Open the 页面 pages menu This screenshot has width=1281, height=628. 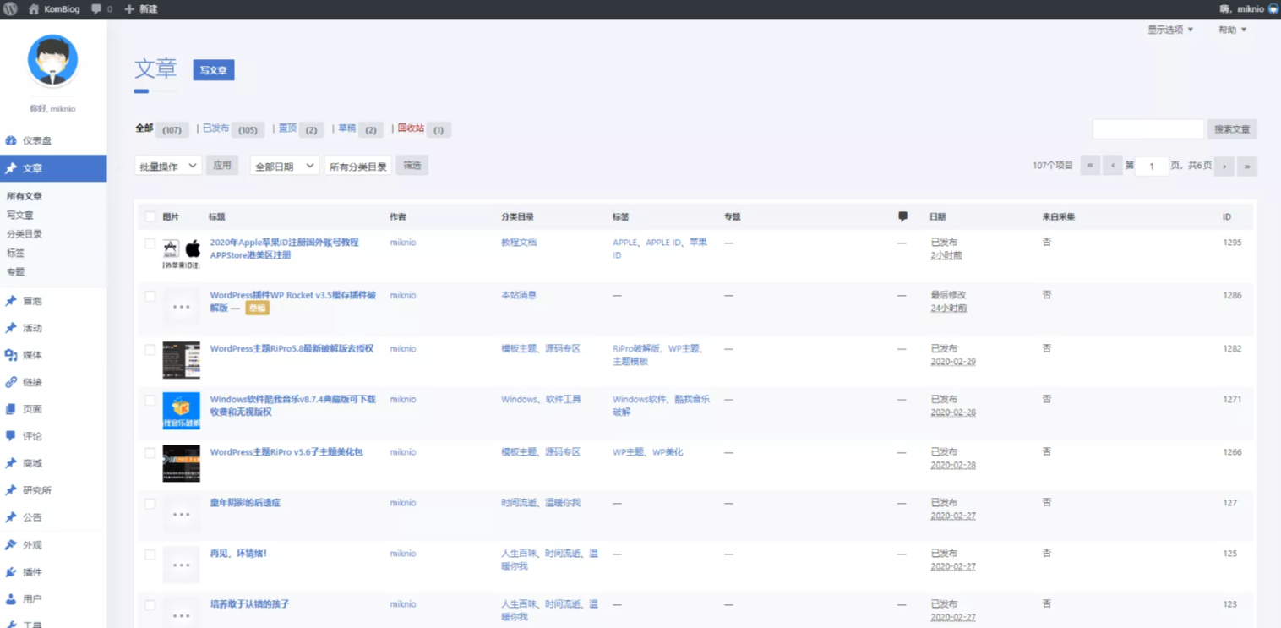click(x=32, y=409)
